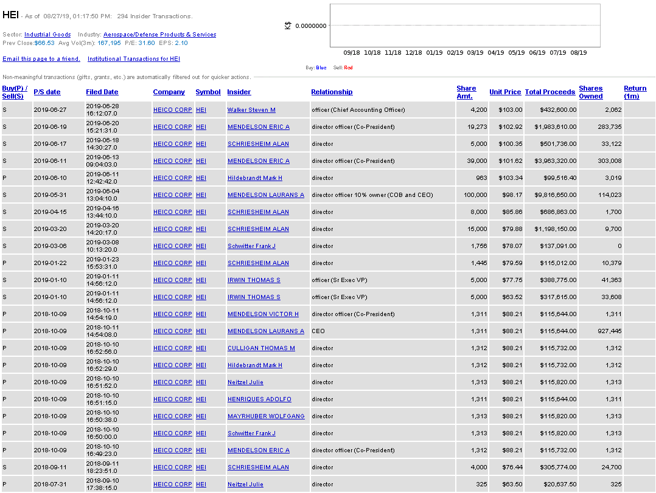Image resolution: width=656 pixels, height=493 pixels.
Task: Select the Prev Close $66.53 value
Action: [44, 43]
